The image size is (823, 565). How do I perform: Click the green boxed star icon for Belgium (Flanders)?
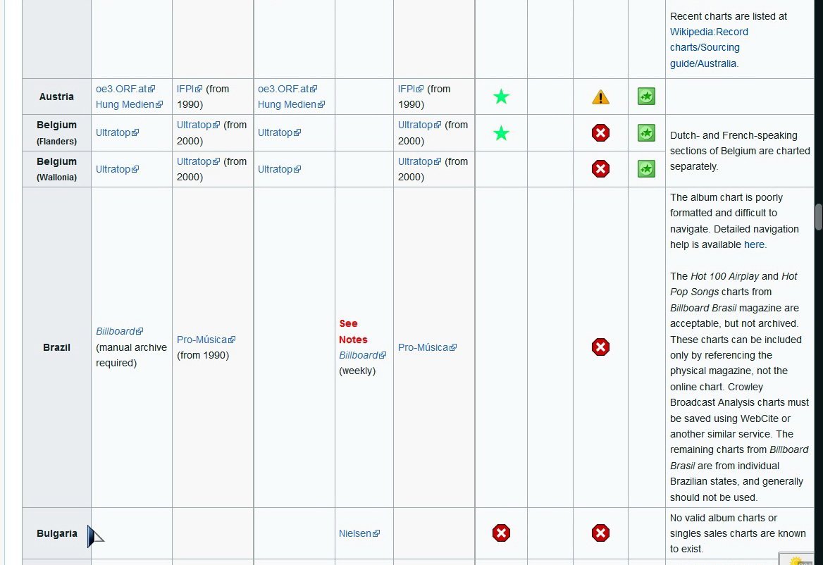[x=646, y=132]
